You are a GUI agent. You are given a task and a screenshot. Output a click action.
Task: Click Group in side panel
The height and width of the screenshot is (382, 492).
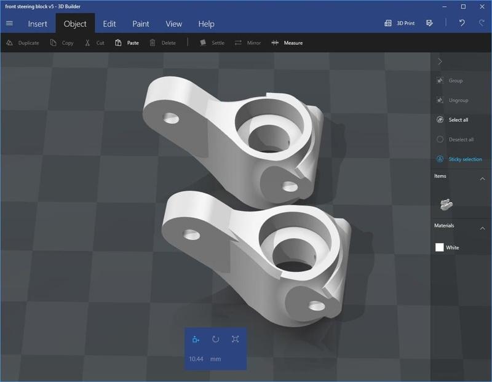pyautogui.click(x=450, y=81)
